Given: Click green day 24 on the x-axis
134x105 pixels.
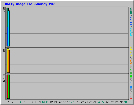Looking at the screenshot, I should click(x=98, y=102).
